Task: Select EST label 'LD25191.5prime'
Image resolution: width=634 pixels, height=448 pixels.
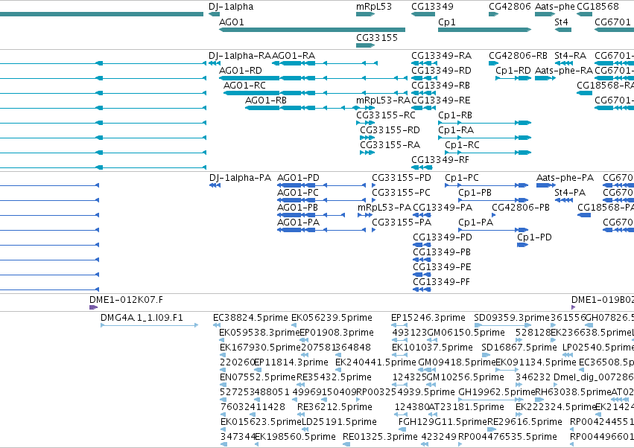Action: (x=339, y=422)
